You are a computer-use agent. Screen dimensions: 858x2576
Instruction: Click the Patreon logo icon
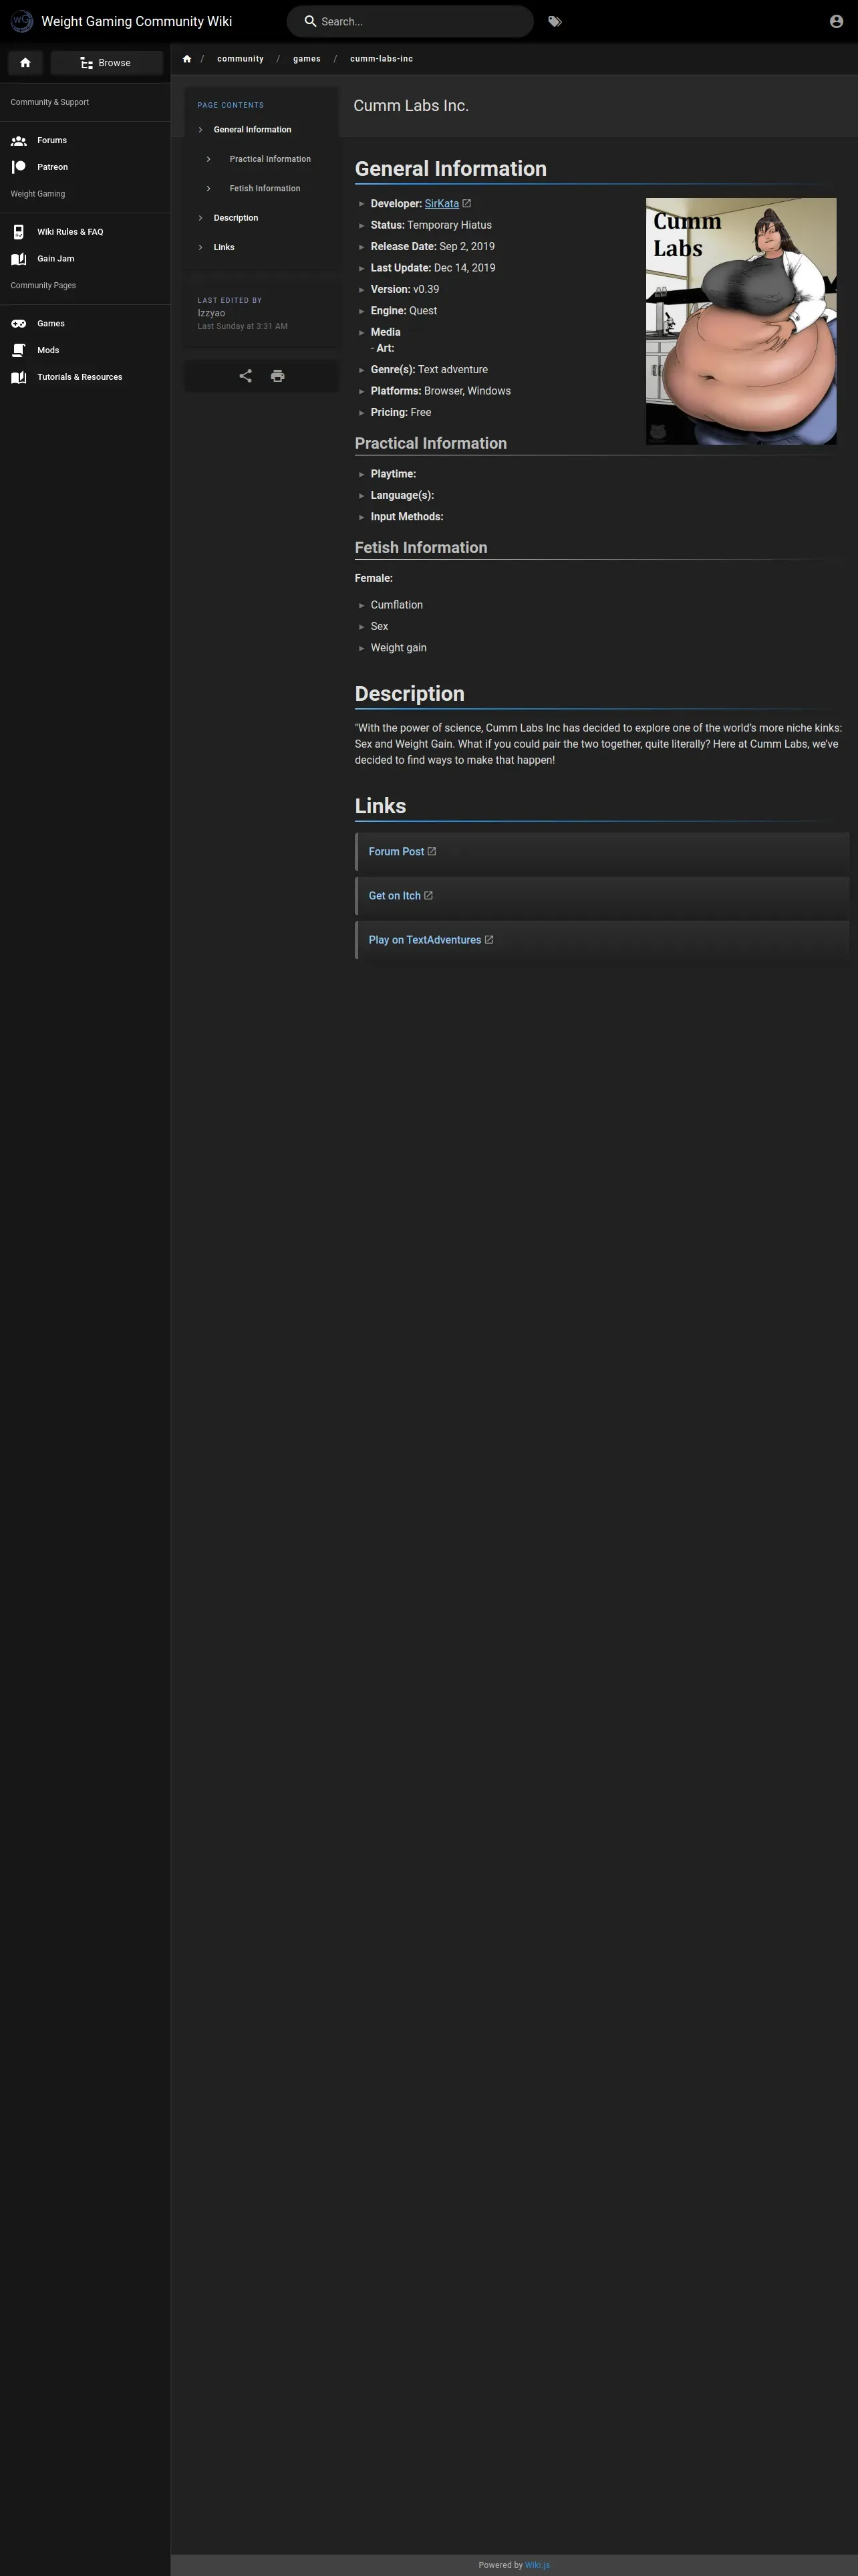18,167
